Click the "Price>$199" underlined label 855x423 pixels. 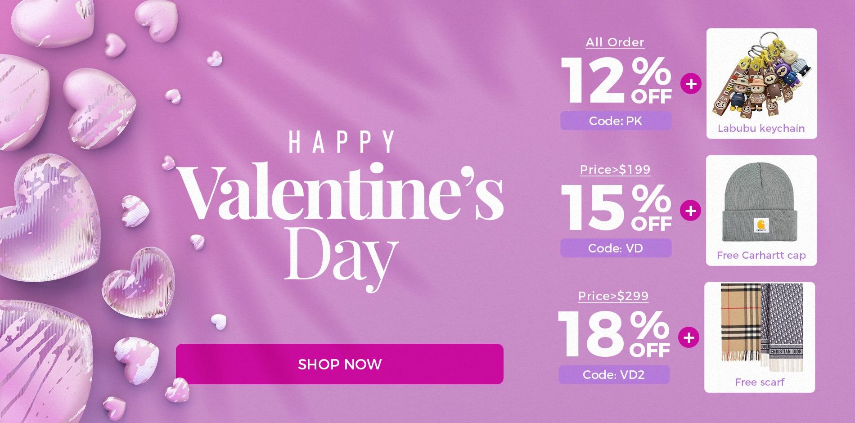point(615,170)
